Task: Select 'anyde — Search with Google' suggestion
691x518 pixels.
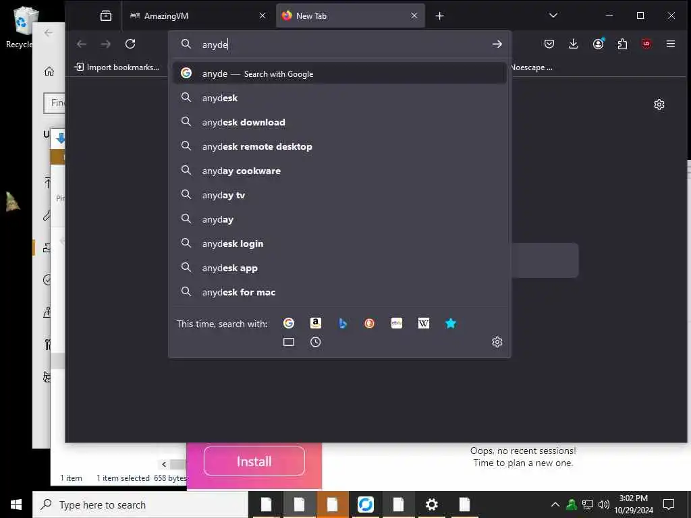Action: pyautogui.click(x=339, y=74)
